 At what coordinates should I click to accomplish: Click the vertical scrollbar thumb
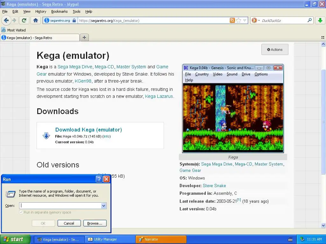point(323,122)
